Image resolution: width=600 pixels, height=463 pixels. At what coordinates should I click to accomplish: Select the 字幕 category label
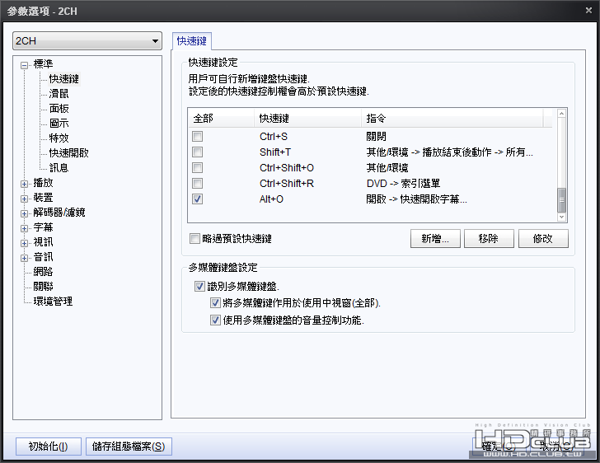[43, 227]
